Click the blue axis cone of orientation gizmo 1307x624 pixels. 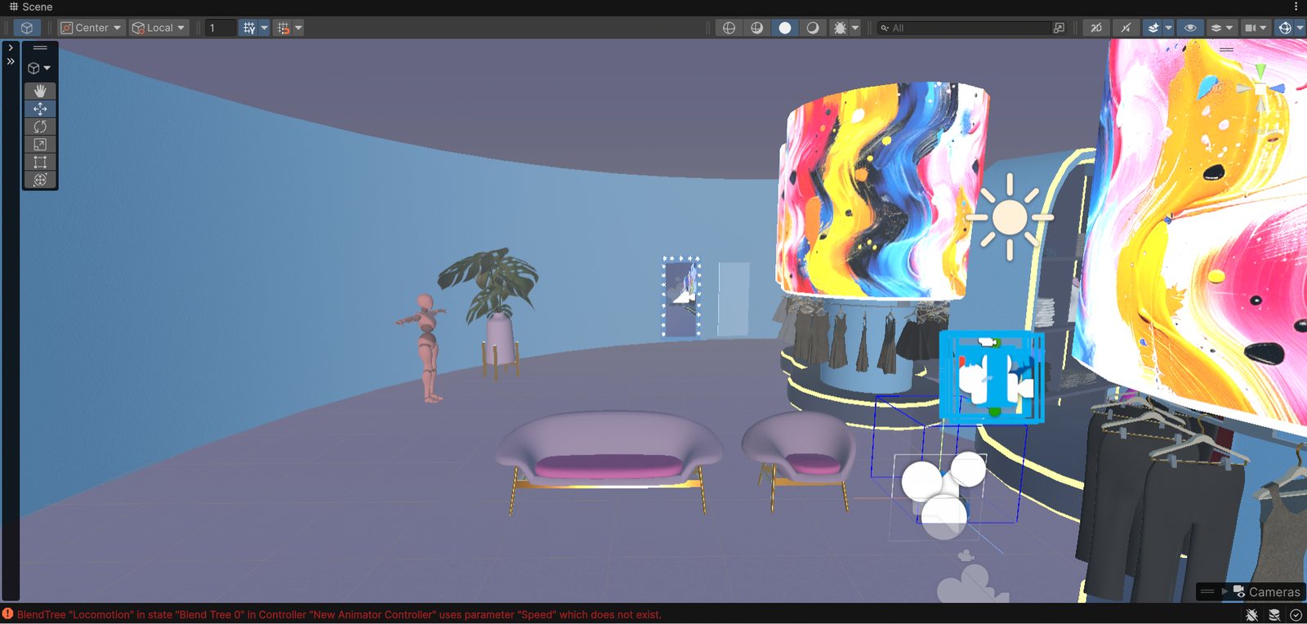[1277, 87]
